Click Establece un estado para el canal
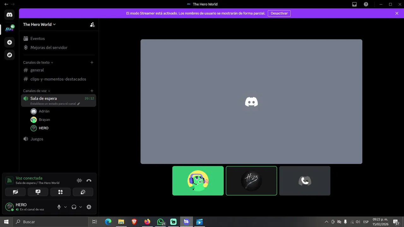Viewport: 404px width, 227px height. pyautogui.click(x=53, y=104)
